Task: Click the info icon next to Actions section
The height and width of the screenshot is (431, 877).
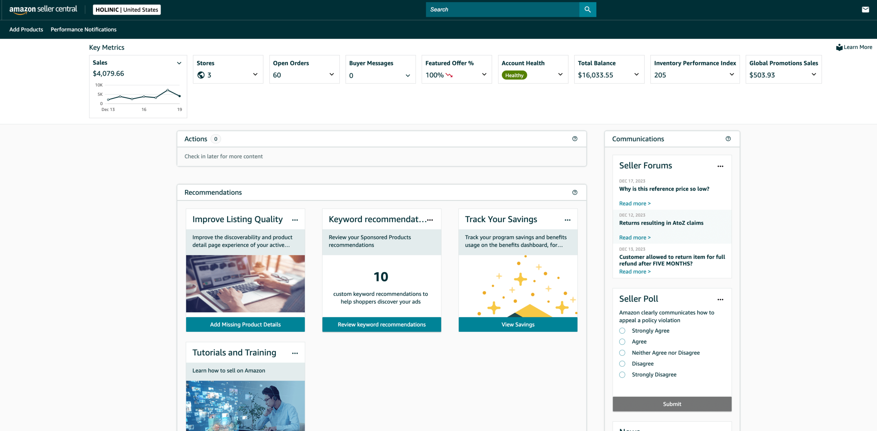Action: (575, 139)
